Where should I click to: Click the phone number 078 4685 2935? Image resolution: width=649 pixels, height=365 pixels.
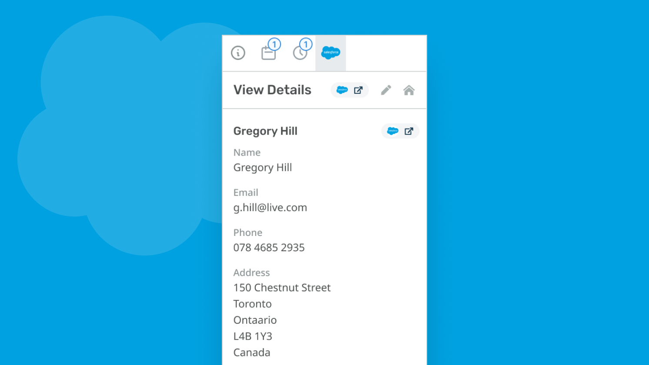pos(269,247)
